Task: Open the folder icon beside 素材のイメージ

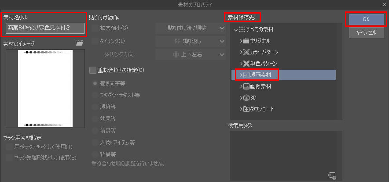Action: 79,43
